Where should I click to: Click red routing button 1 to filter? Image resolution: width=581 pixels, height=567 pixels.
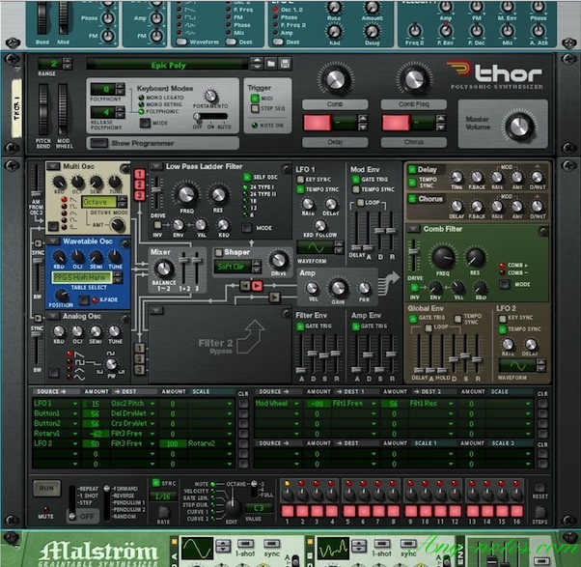coord(140,174)
